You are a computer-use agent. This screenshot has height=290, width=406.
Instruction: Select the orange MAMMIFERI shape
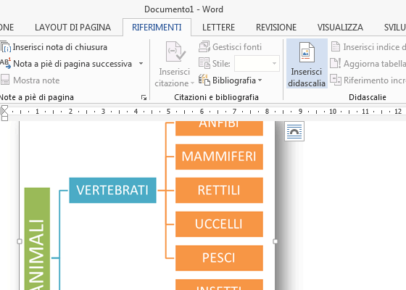tap(219, 157)
